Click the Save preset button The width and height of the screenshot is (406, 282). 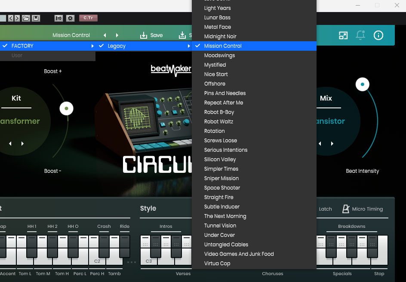point(151,35)
